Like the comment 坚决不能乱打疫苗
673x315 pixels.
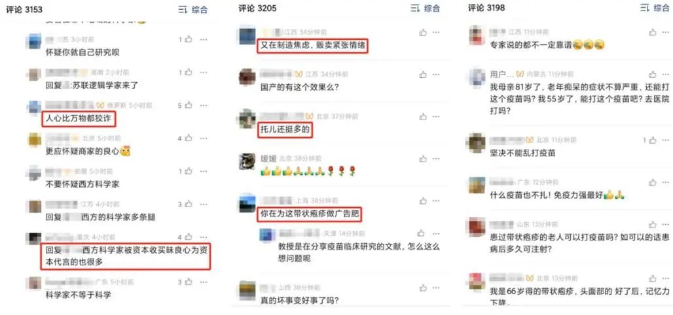click(x=653, y=140)
